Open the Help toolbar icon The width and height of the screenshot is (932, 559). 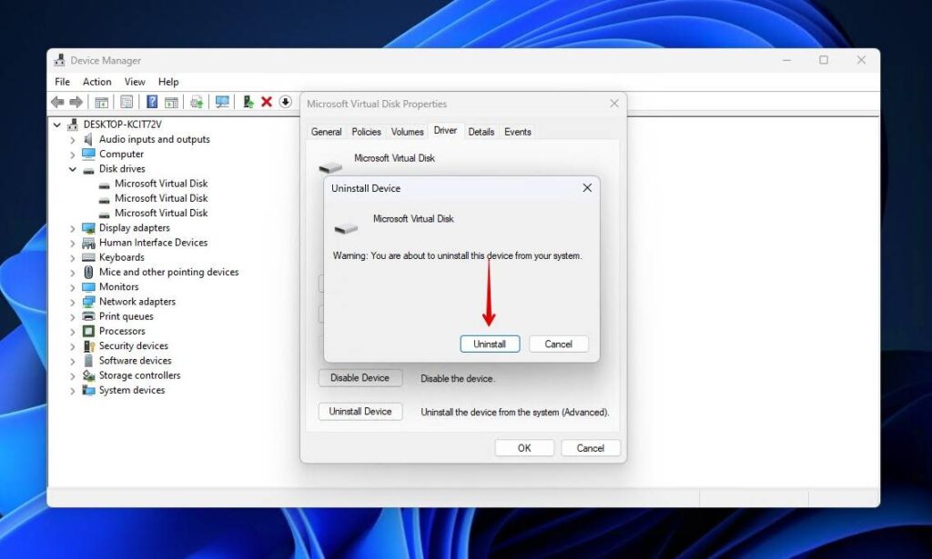(153, 102)
